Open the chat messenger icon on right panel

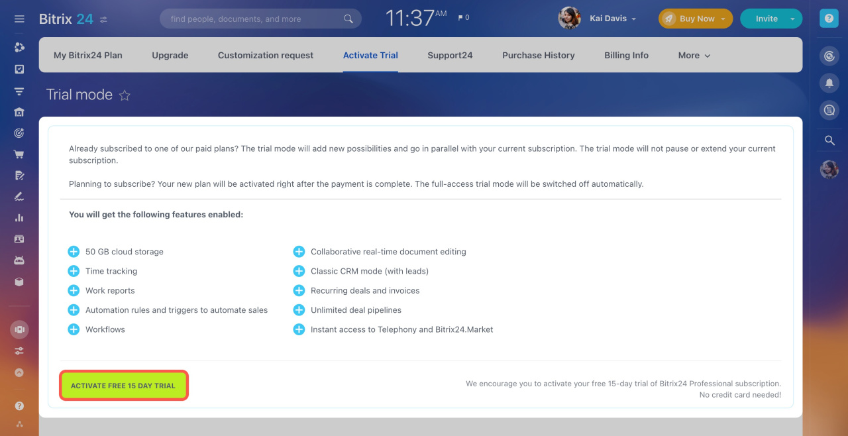point(829,110)
